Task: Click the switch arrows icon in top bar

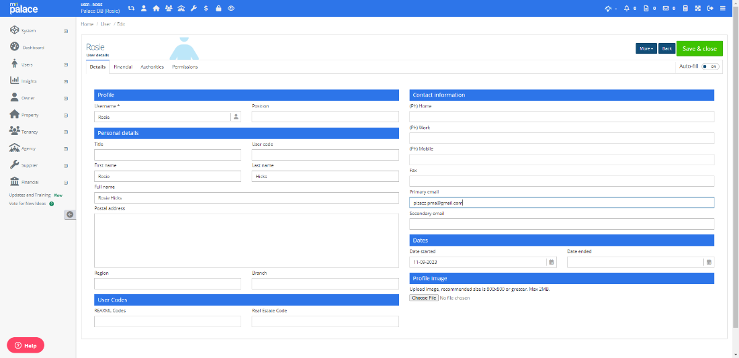Action: click(131, 9)
